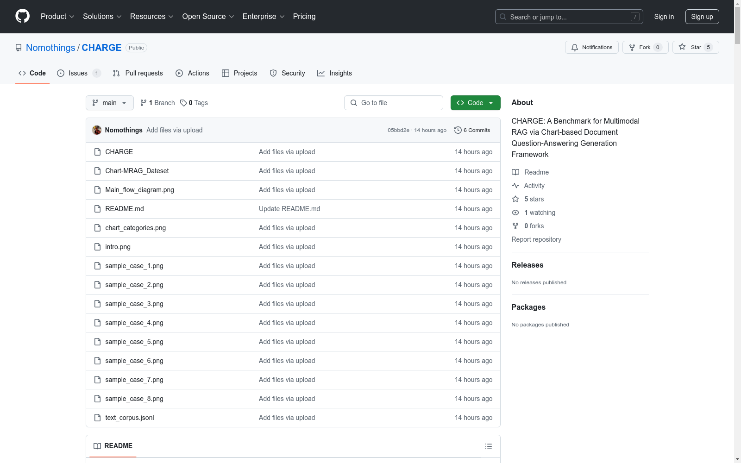Open sample_case_2.png file
The width and height of the screenshot is (741, 463).
tap(134, 285)
